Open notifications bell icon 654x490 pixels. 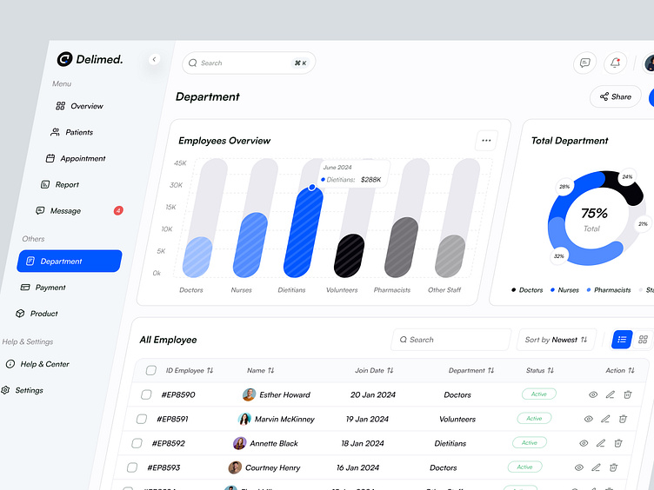[x=615, y=63]
